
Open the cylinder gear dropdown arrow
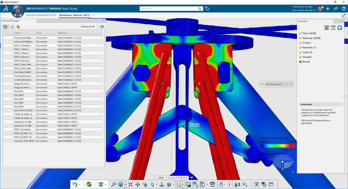tap(183, 185)
